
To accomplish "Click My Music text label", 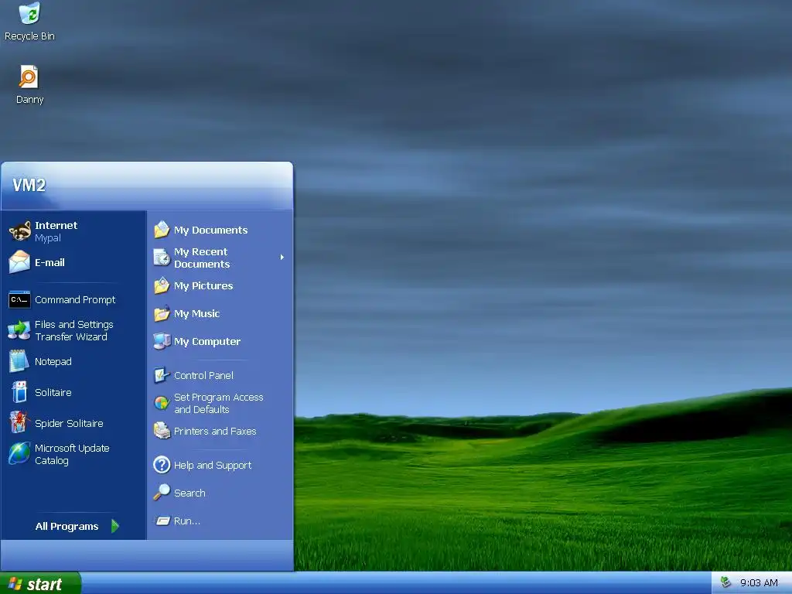I will [196, 314].
